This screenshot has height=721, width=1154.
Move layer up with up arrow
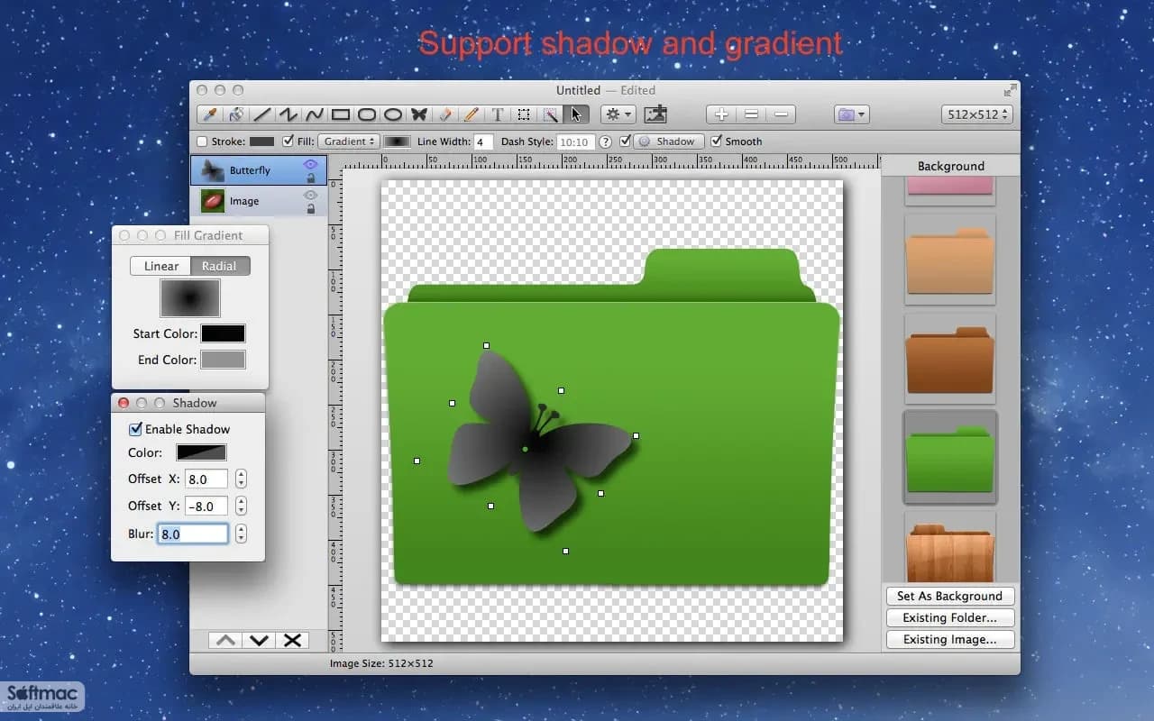tap(225, 640)
